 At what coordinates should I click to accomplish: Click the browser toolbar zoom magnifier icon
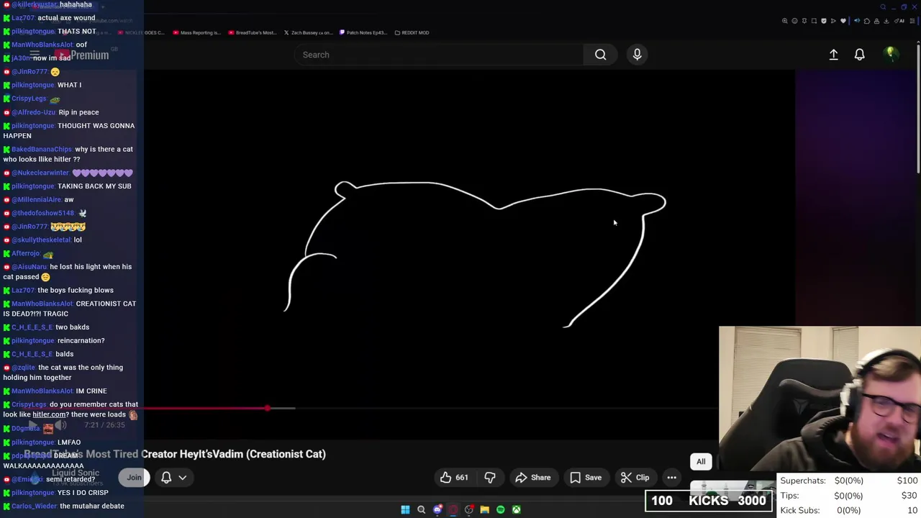[784, 21]
